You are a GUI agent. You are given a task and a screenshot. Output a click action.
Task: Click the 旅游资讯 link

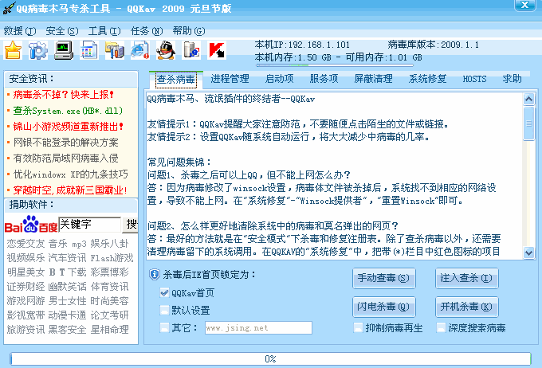tap(26, 329)
